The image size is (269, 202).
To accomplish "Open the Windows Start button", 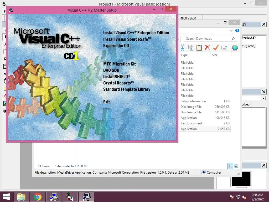I will [6, 197].
